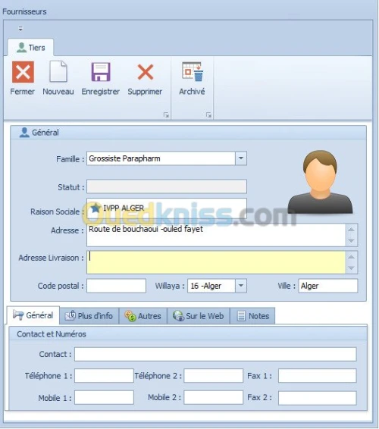Click the Adresse scroll up arrow

(x=352, y=229)
